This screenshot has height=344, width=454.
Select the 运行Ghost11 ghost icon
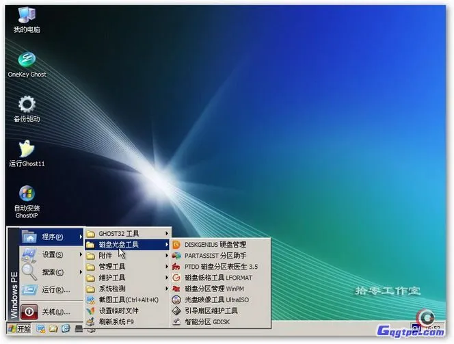point(27,153)
